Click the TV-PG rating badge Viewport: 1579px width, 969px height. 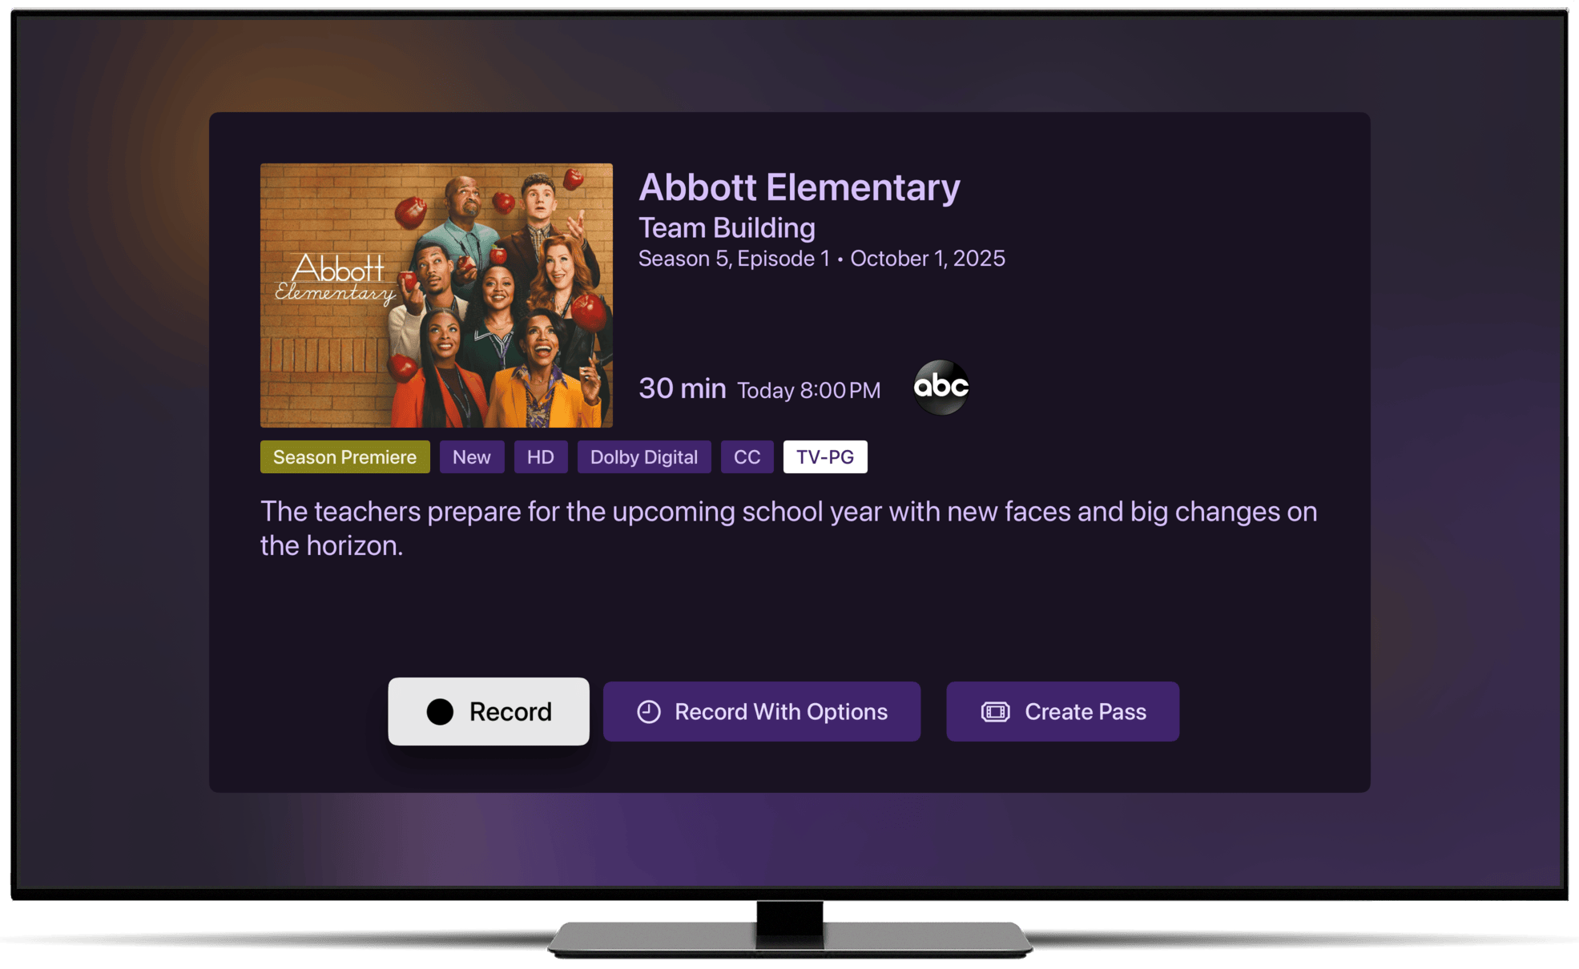pyautogui.click(x=825, y=456)
